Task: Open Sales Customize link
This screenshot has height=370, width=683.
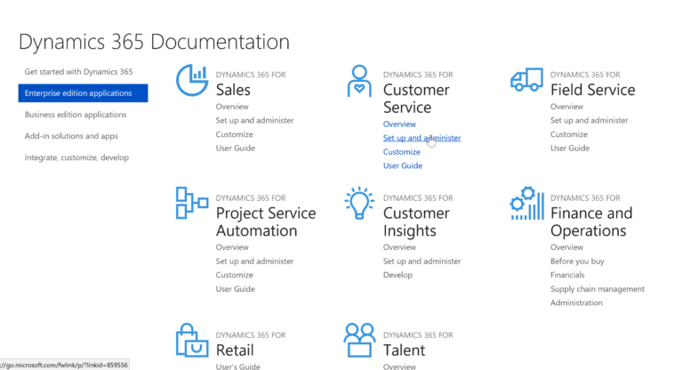Action: (x=235, y=134)
